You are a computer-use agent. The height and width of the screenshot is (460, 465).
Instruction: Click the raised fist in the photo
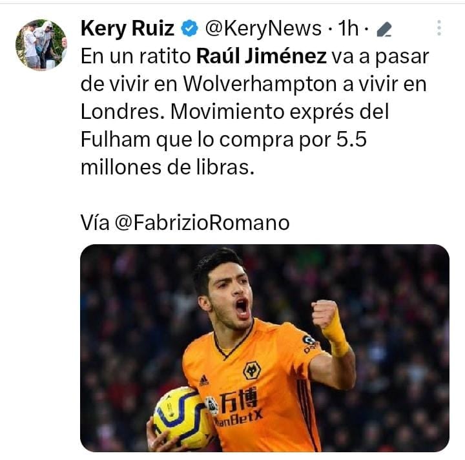click(x=324, y=315)
